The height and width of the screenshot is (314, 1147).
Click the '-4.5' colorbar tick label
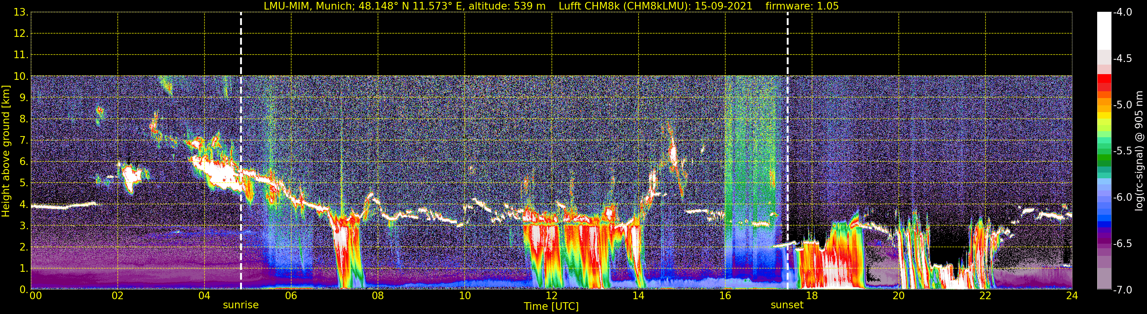(1123, 59)
